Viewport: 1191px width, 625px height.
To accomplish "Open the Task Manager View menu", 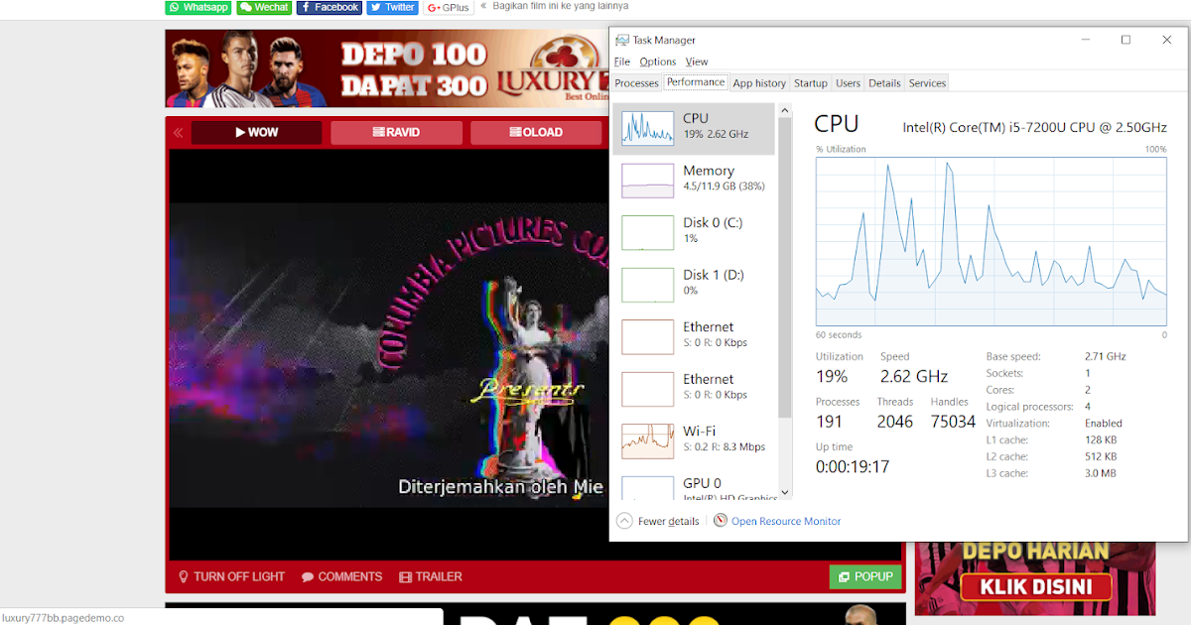I will pyautogui.click(x=697, y=62).
